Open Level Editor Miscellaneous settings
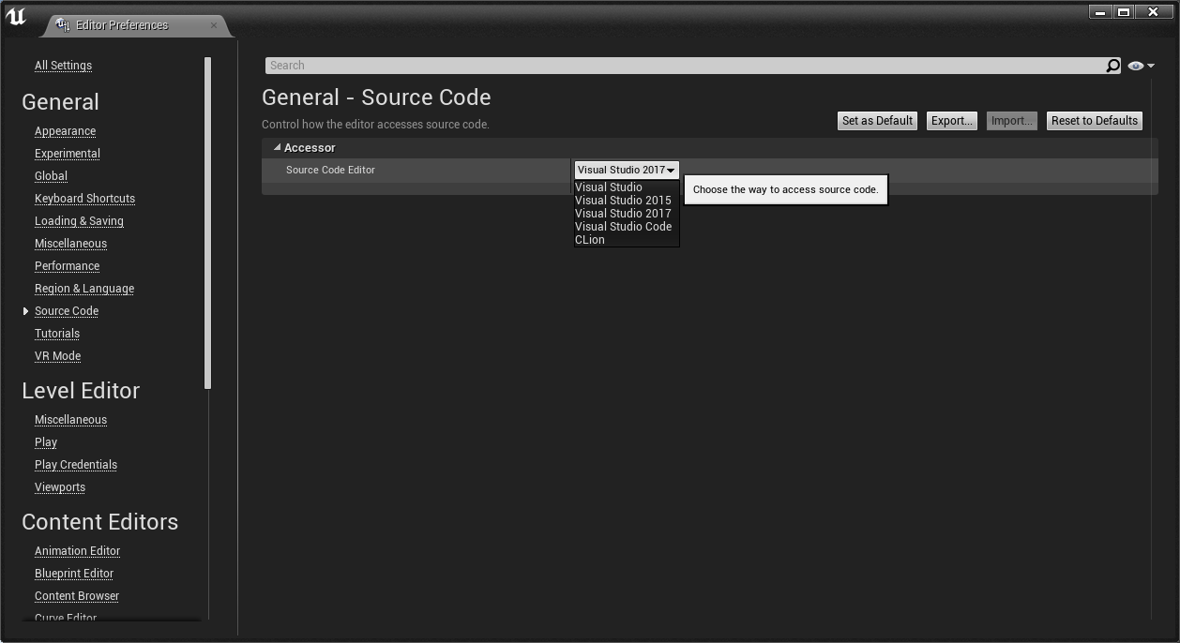The image size is (1180, 643). click(x=70, y=420)
